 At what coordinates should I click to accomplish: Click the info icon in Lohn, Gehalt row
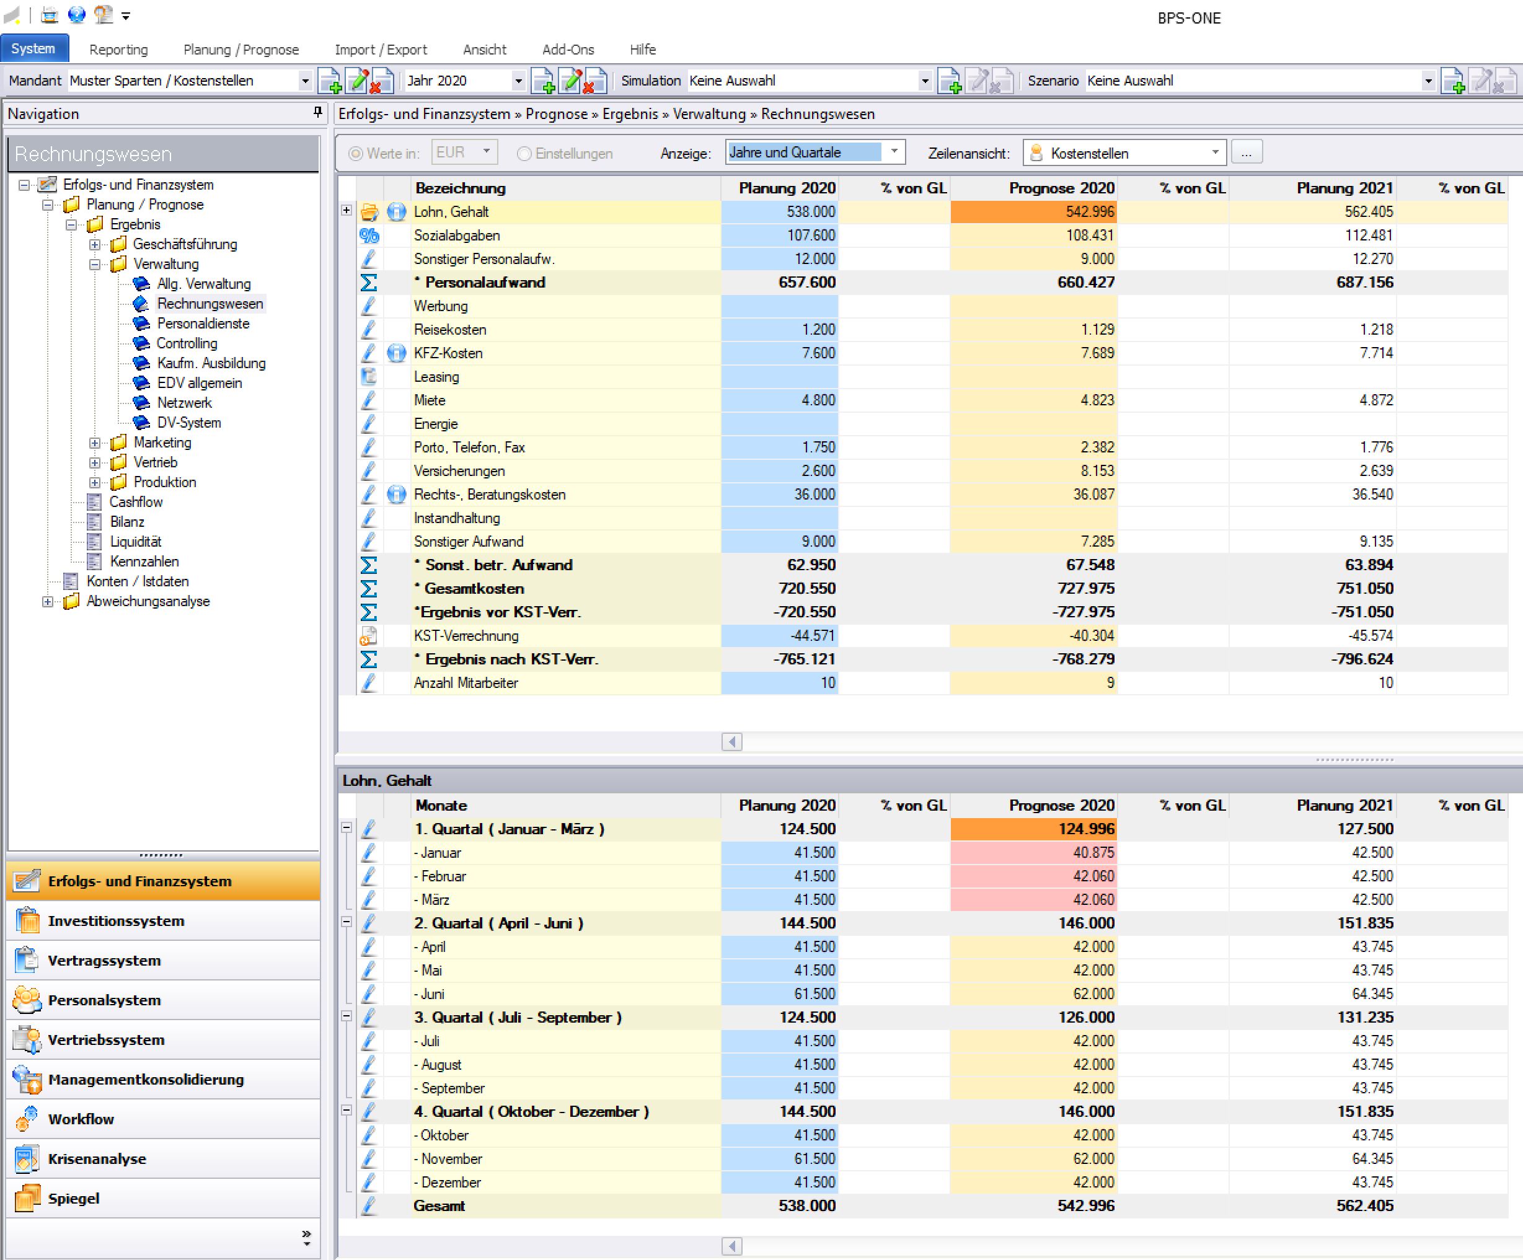point(396,212)
